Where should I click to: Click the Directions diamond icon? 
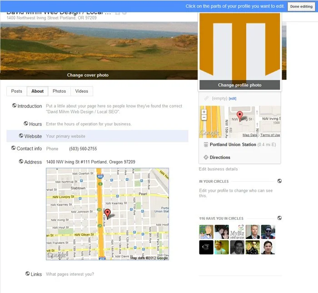coord(206,157)
